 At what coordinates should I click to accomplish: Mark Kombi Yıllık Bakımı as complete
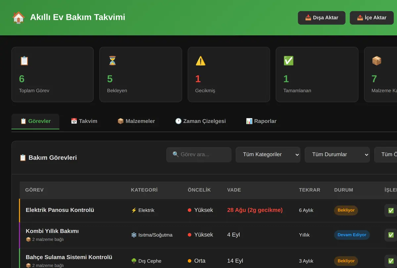391,235
